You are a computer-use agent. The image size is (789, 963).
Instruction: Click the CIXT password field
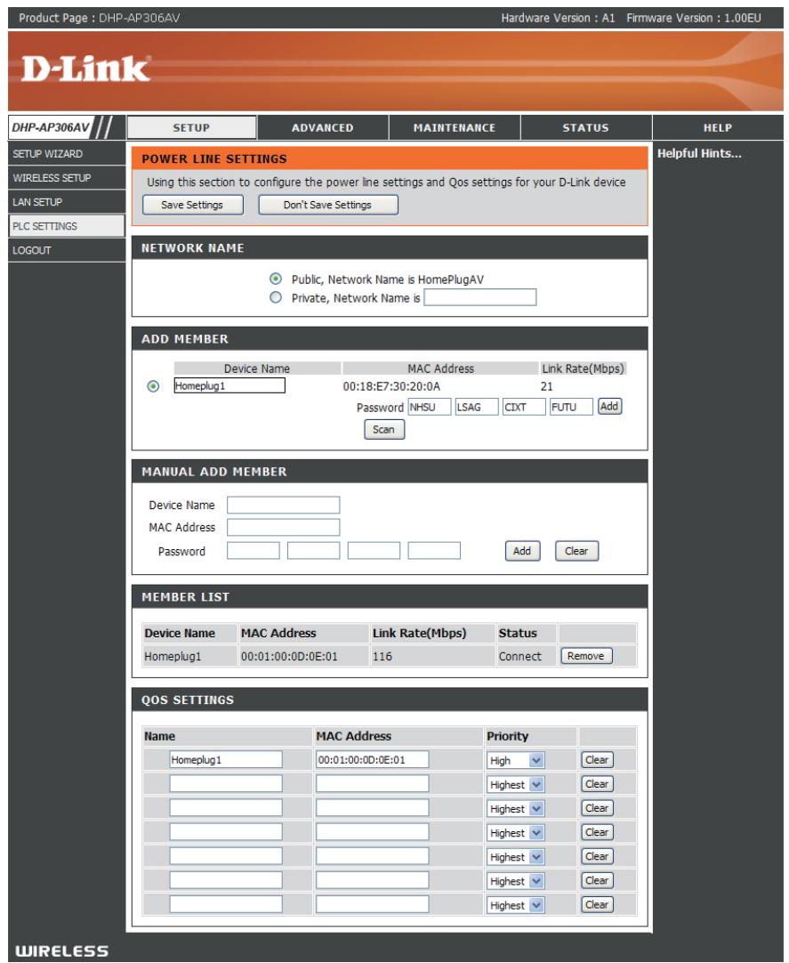[x=524, y=407]
